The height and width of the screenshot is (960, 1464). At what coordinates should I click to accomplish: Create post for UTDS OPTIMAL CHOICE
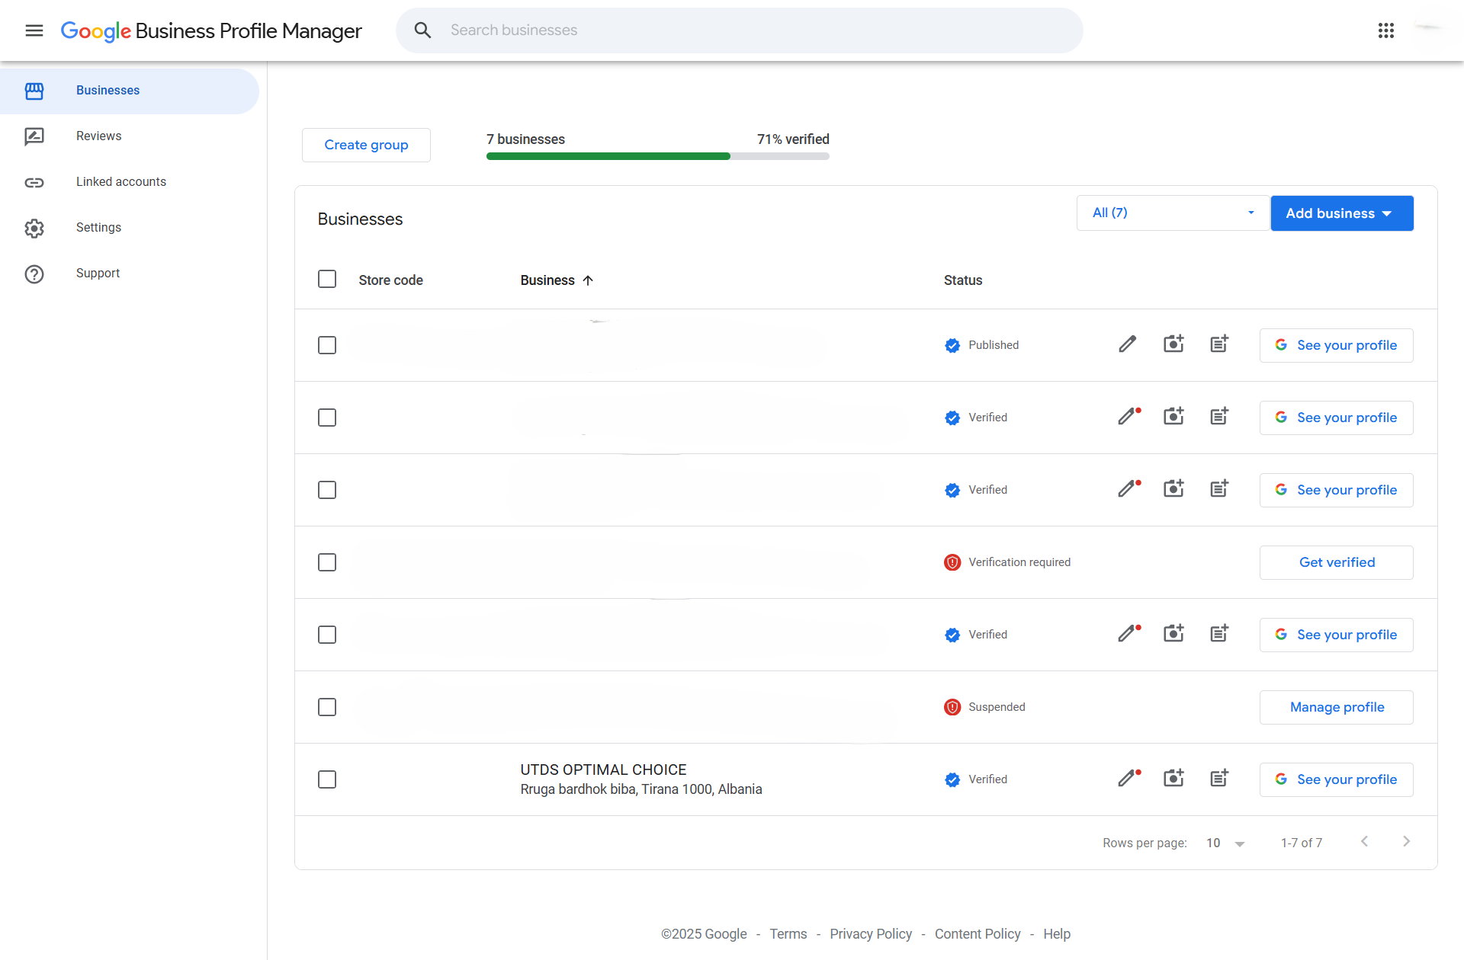[1219, 779]
